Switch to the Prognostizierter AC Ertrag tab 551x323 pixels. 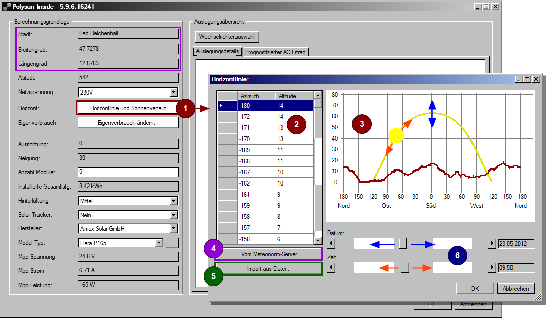(275, 52)
